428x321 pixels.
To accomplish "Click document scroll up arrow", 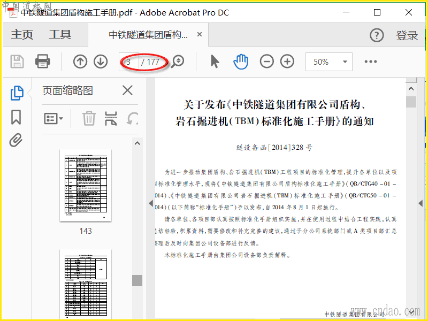I will click(411, 89).
